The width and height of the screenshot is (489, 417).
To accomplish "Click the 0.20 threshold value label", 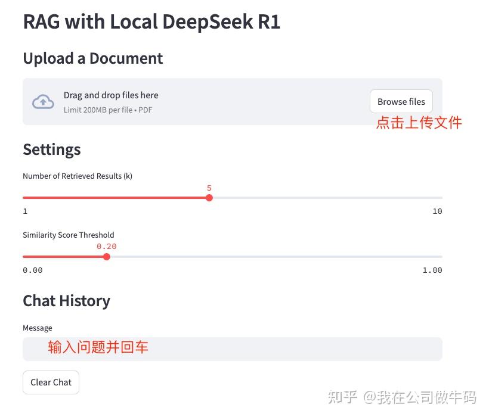I will (106, 246).
